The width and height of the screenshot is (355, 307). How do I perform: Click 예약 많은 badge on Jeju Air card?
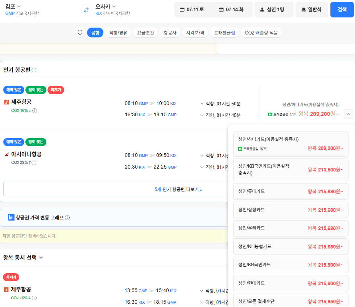click(x=13, y=90)
